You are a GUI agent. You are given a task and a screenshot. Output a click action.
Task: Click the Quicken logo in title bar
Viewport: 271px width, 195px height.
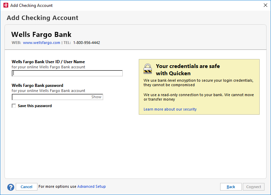coord(6,5)
